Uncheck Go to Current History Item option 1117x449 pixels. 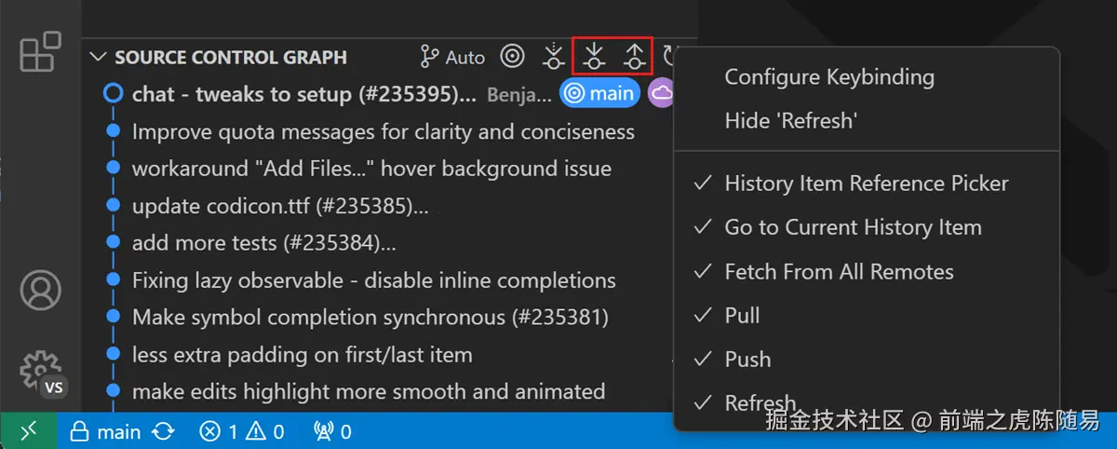[852, 227]
